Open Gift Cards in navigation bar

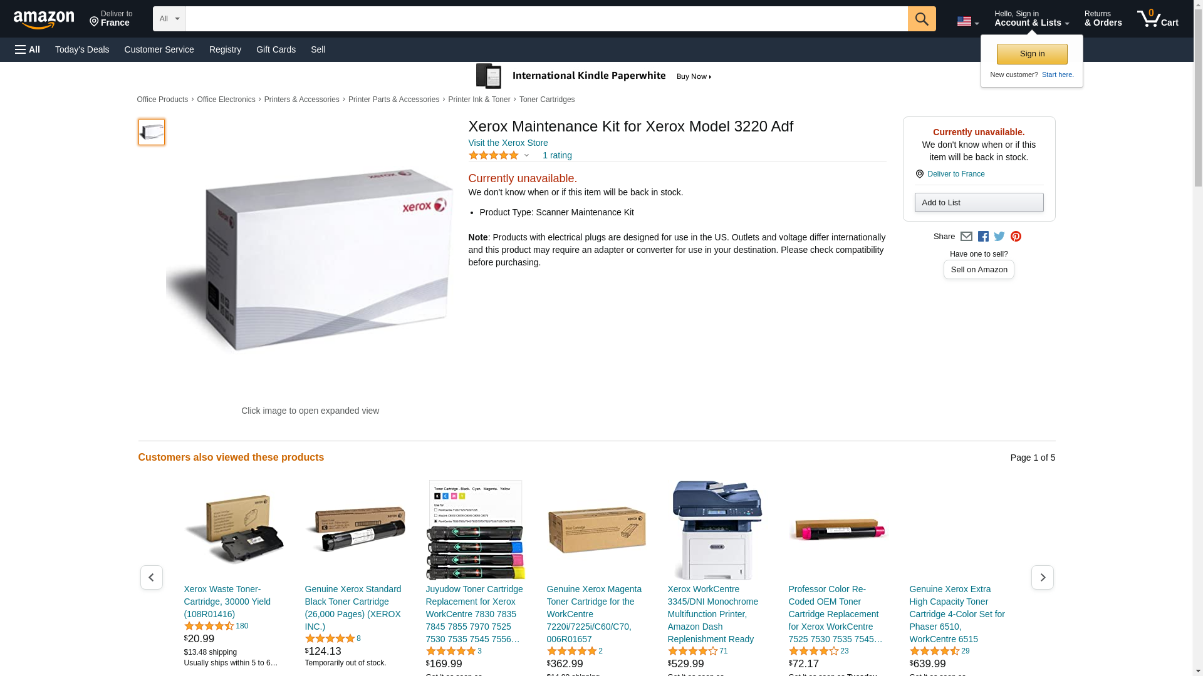coord(276,49)
